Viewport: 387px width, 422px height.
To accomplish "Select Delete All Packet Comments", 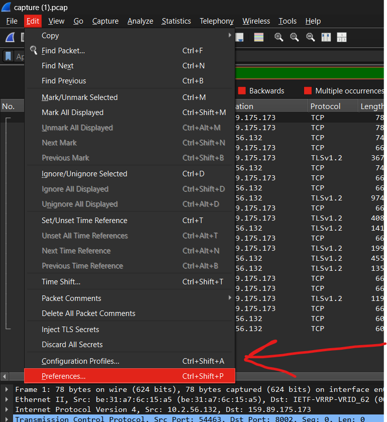I will [x=130, y=313].
